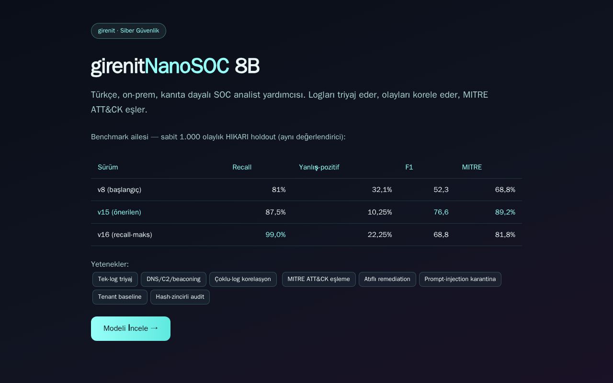This screenshot has height=383, width=613.
Task: Select the v8 (başlangıç) row label
Action: 119,190
